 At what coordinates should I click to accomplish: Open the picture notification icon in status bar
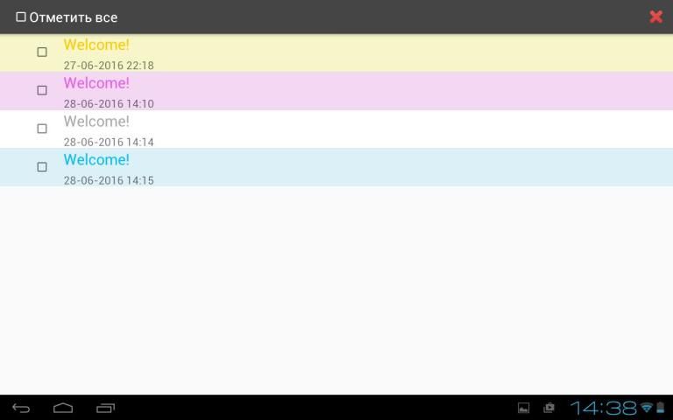[x=524, y=408]
